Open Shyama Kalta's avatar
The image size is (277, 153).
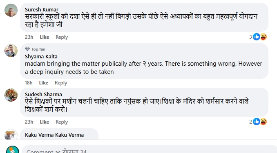[11, 51]
